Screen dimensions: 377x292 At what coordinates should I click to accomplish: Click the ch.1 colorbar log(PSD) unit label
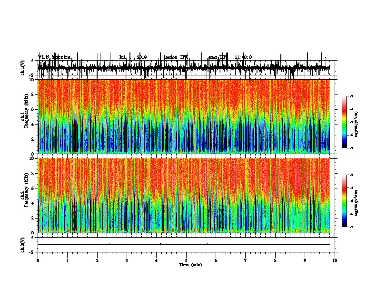356,124
